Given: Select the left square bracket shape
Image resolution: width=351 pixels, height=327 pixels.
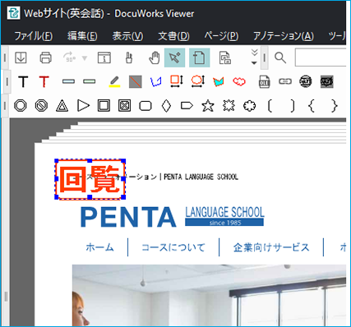Looking at the screenshot, I should [x=270, y=106].
